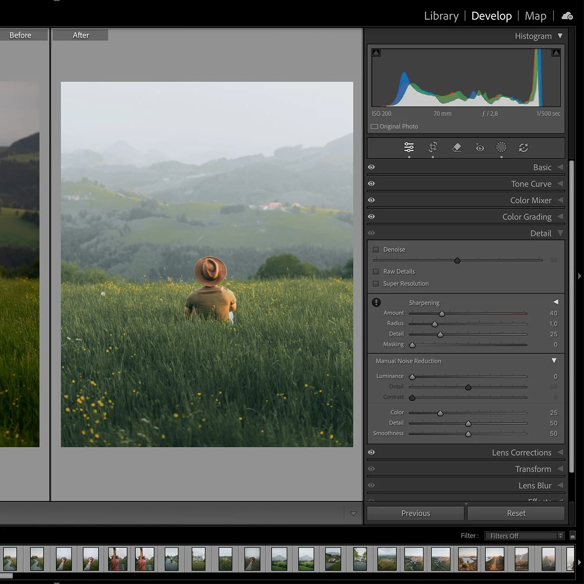Click the Previous button

415,513
